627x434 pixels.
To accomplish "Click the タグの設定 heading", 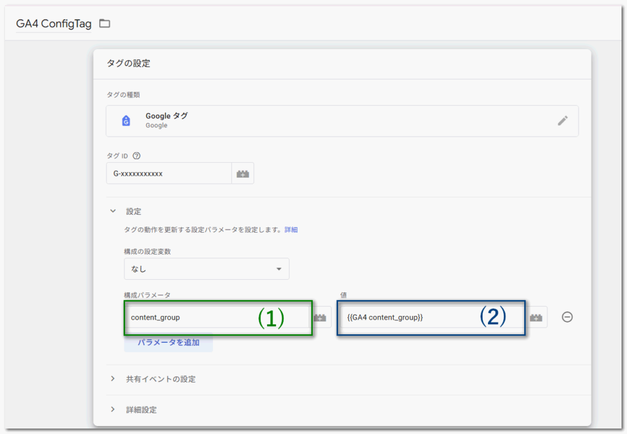I will tap(129, 63).
